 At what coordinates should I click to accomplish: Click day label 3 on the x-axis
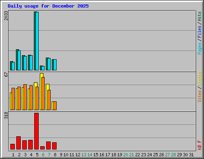25,155
